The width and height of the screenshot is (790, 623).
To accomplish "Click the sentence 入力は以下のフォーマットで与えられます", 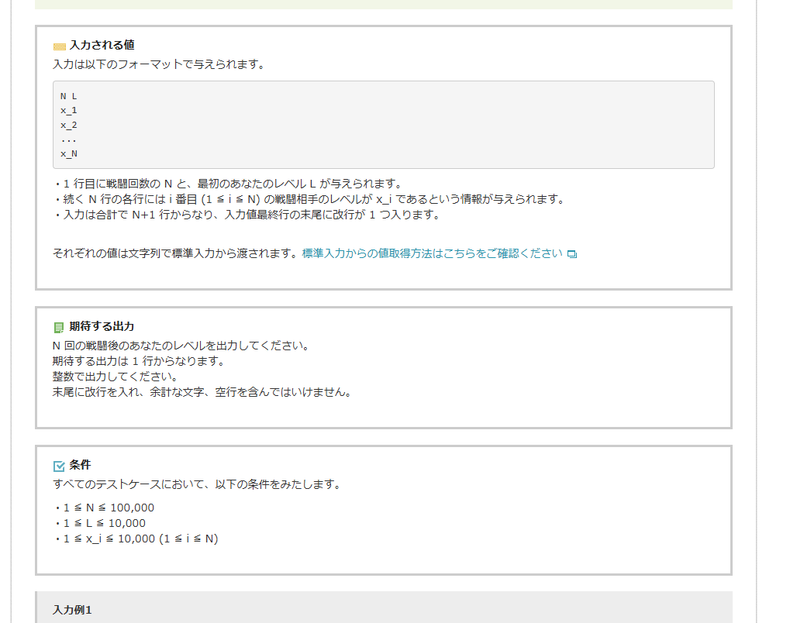I will (x=159, y=64).
